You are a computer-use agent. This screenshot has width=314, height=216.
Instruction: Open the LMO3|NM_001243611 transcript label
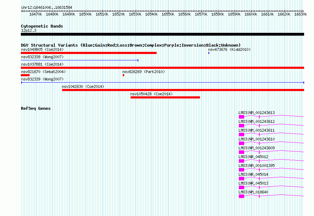click(256, 130)
